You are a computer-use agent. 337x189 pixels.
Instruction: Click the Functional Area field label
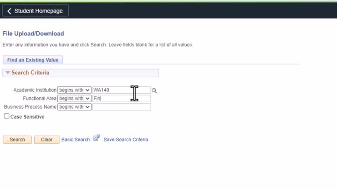pos(40,99)
